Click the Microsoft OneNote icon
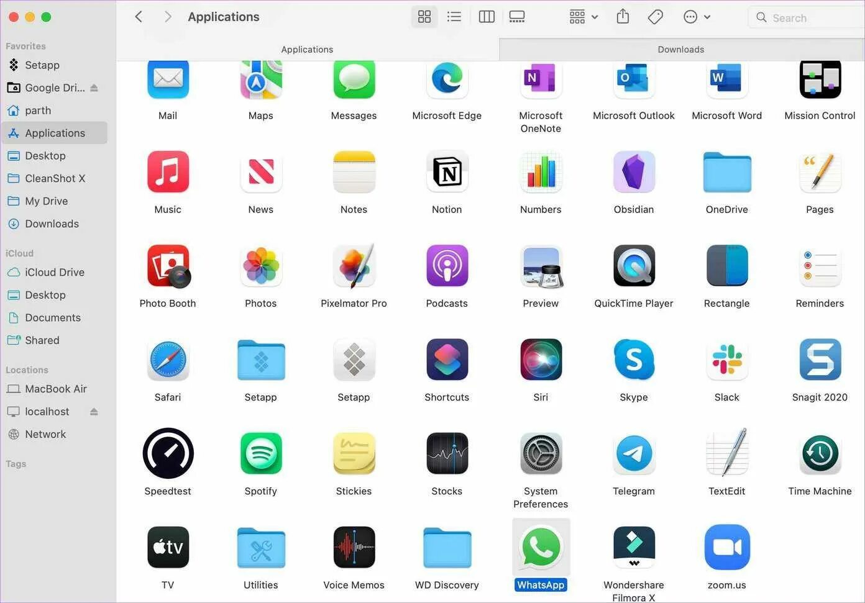 541,79
